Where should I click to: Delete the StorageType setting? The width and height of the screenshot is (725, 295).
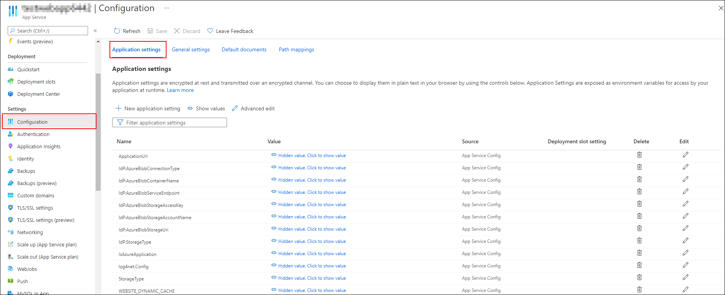(639, 277)
